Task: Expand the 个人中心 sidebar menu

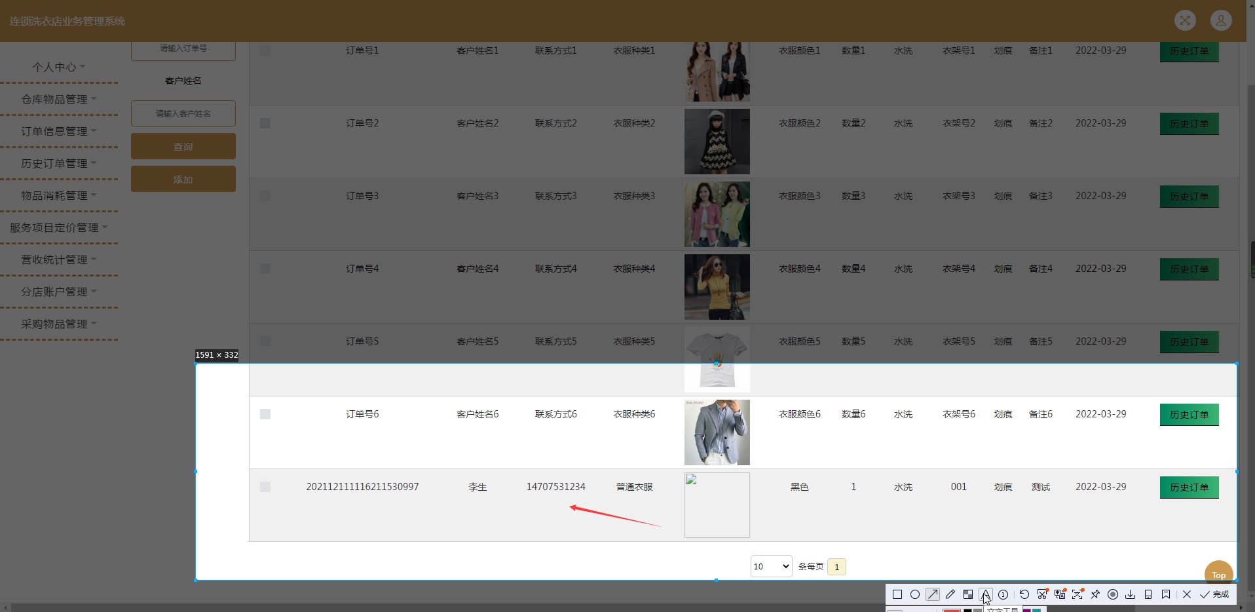Action: tap(59, 67)
